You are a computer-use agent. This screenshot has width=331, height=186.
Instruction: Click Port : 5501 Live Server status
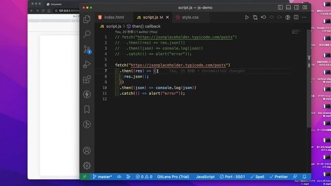click(232, 177)
